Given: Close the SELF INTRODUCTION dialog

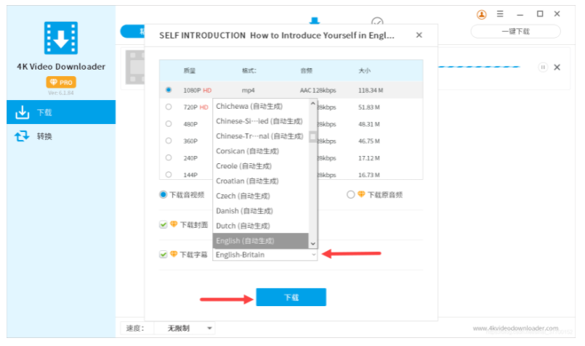Looking at the screenshot, I should [419, 35].
